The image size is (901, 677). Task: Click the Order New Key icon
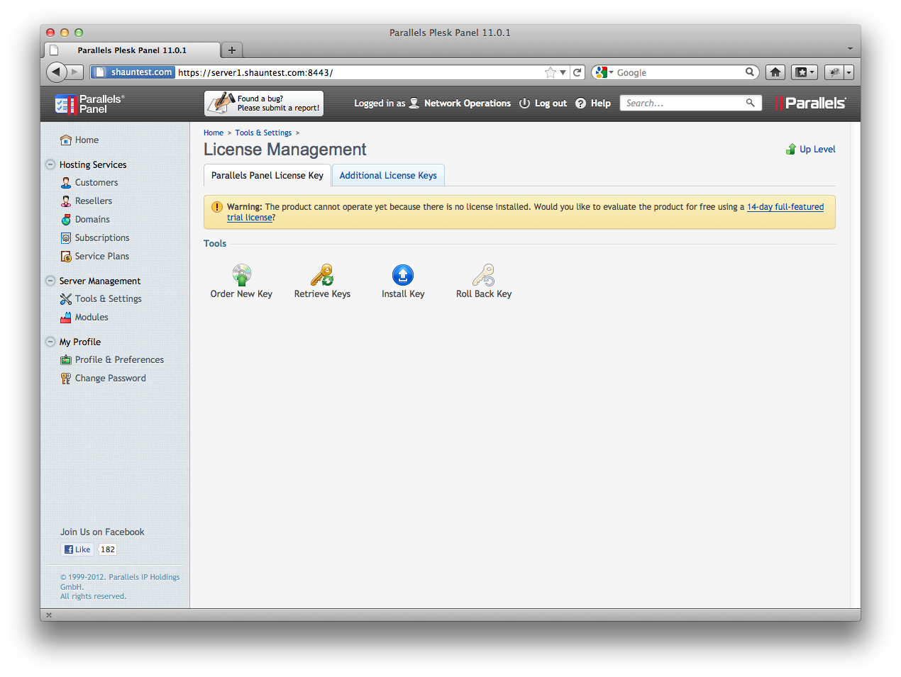tap(241, 275)
